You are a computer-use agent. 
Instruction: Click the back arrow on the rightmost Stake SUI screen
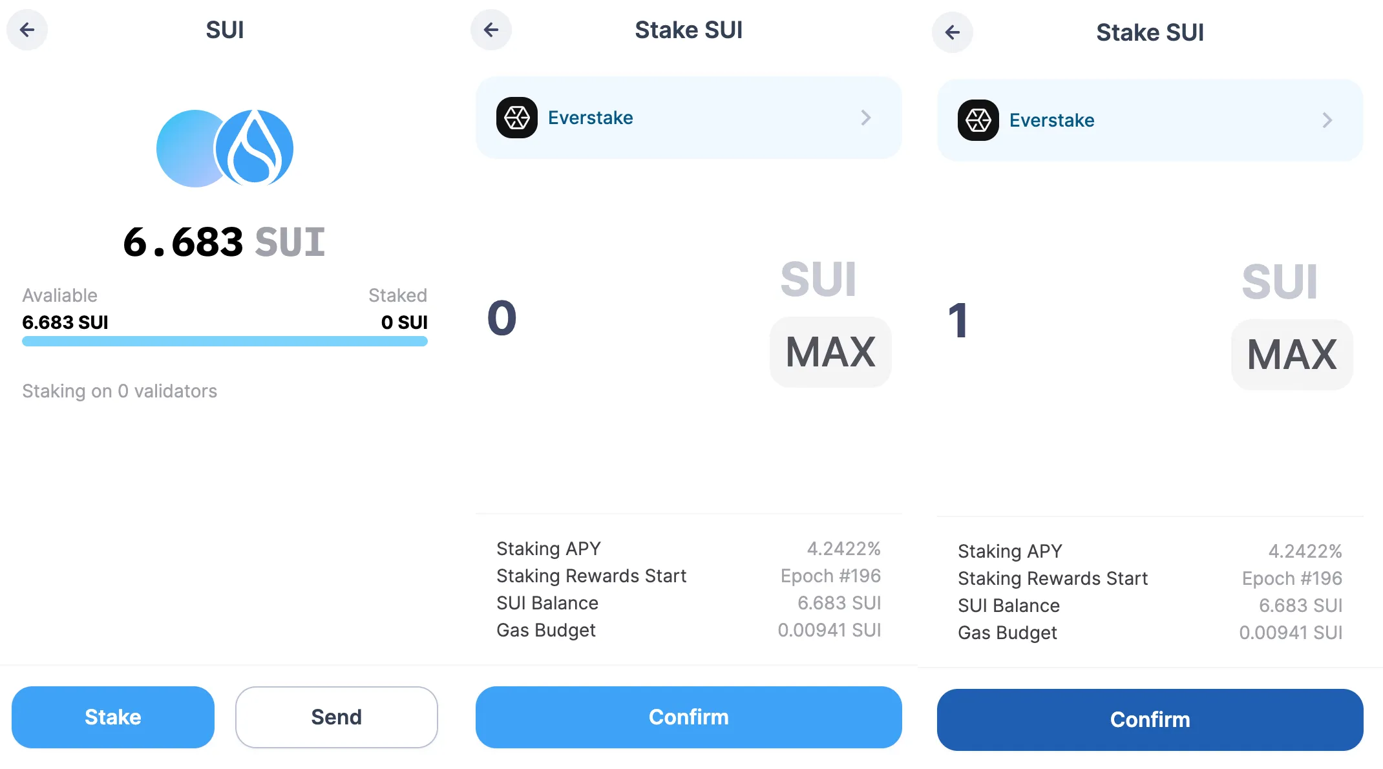(x=952, y=32)
